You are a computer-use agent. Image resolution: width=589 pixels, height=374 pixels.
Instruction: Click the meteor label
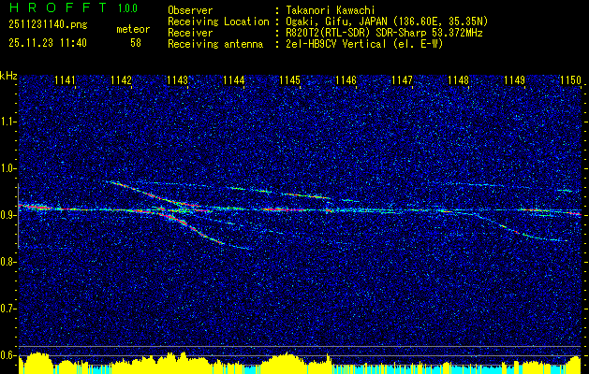[x=133, y=29]
